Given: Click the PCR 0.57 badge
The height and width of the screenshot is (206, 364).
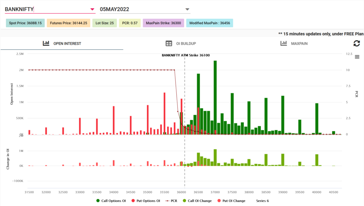Looking at the screenshot, I should click(x=130, y=23).
